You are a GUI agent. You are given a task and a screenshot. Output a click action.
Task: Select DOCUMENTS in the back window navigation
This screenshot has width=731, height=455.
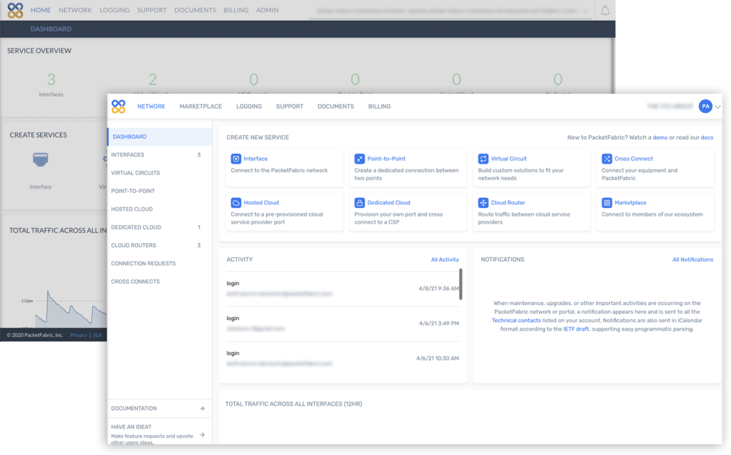[195, 10]
